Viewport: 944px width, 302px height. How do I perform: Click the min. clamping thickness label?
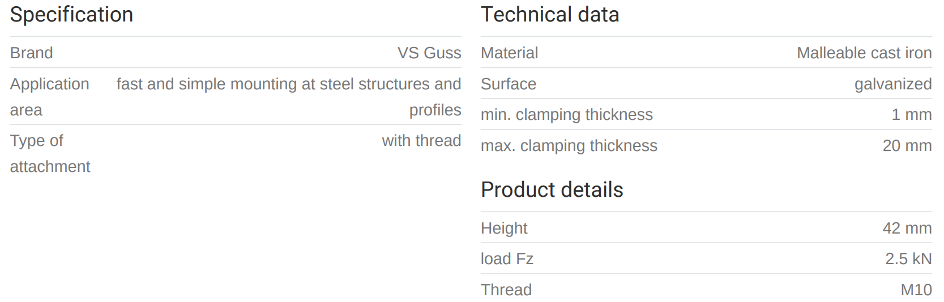566,114
